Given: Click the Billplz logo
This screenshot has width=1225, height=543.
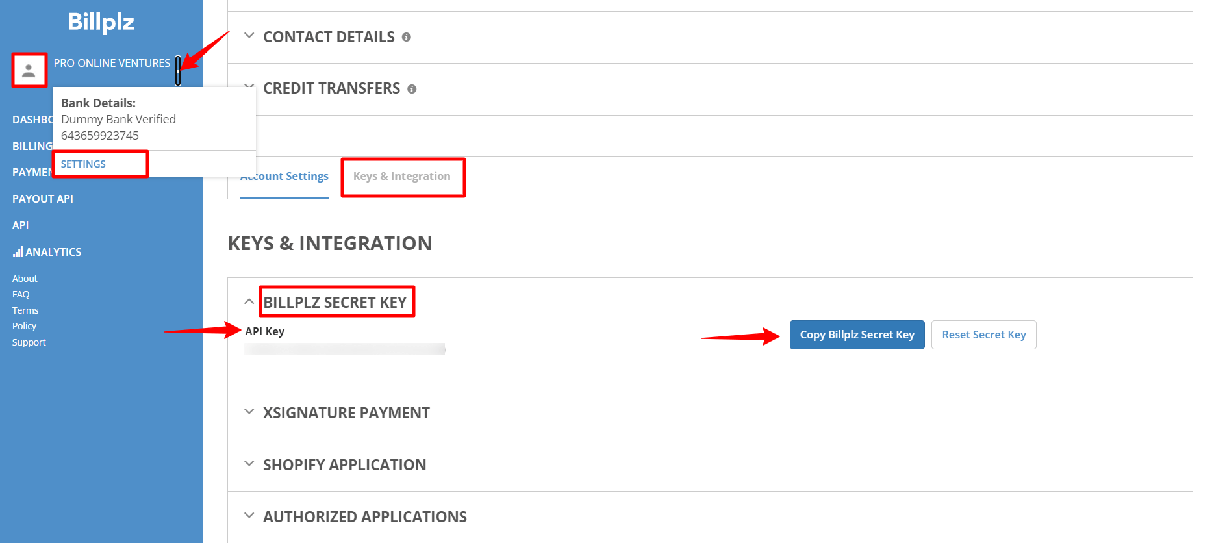Looking at the screenshot, I should [x=101, y=22].
